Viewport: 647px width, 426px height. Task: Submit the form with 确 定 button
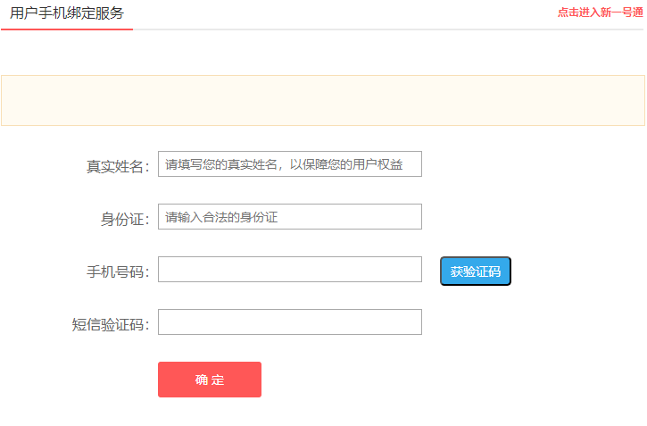[210, 380]
